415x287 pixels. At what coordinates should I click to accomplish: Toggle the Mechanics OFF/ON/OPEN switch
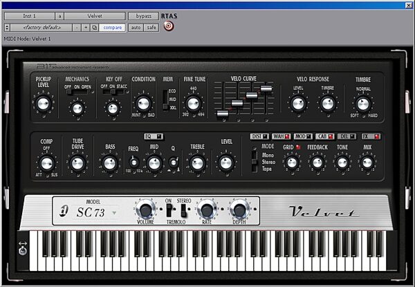77,92
